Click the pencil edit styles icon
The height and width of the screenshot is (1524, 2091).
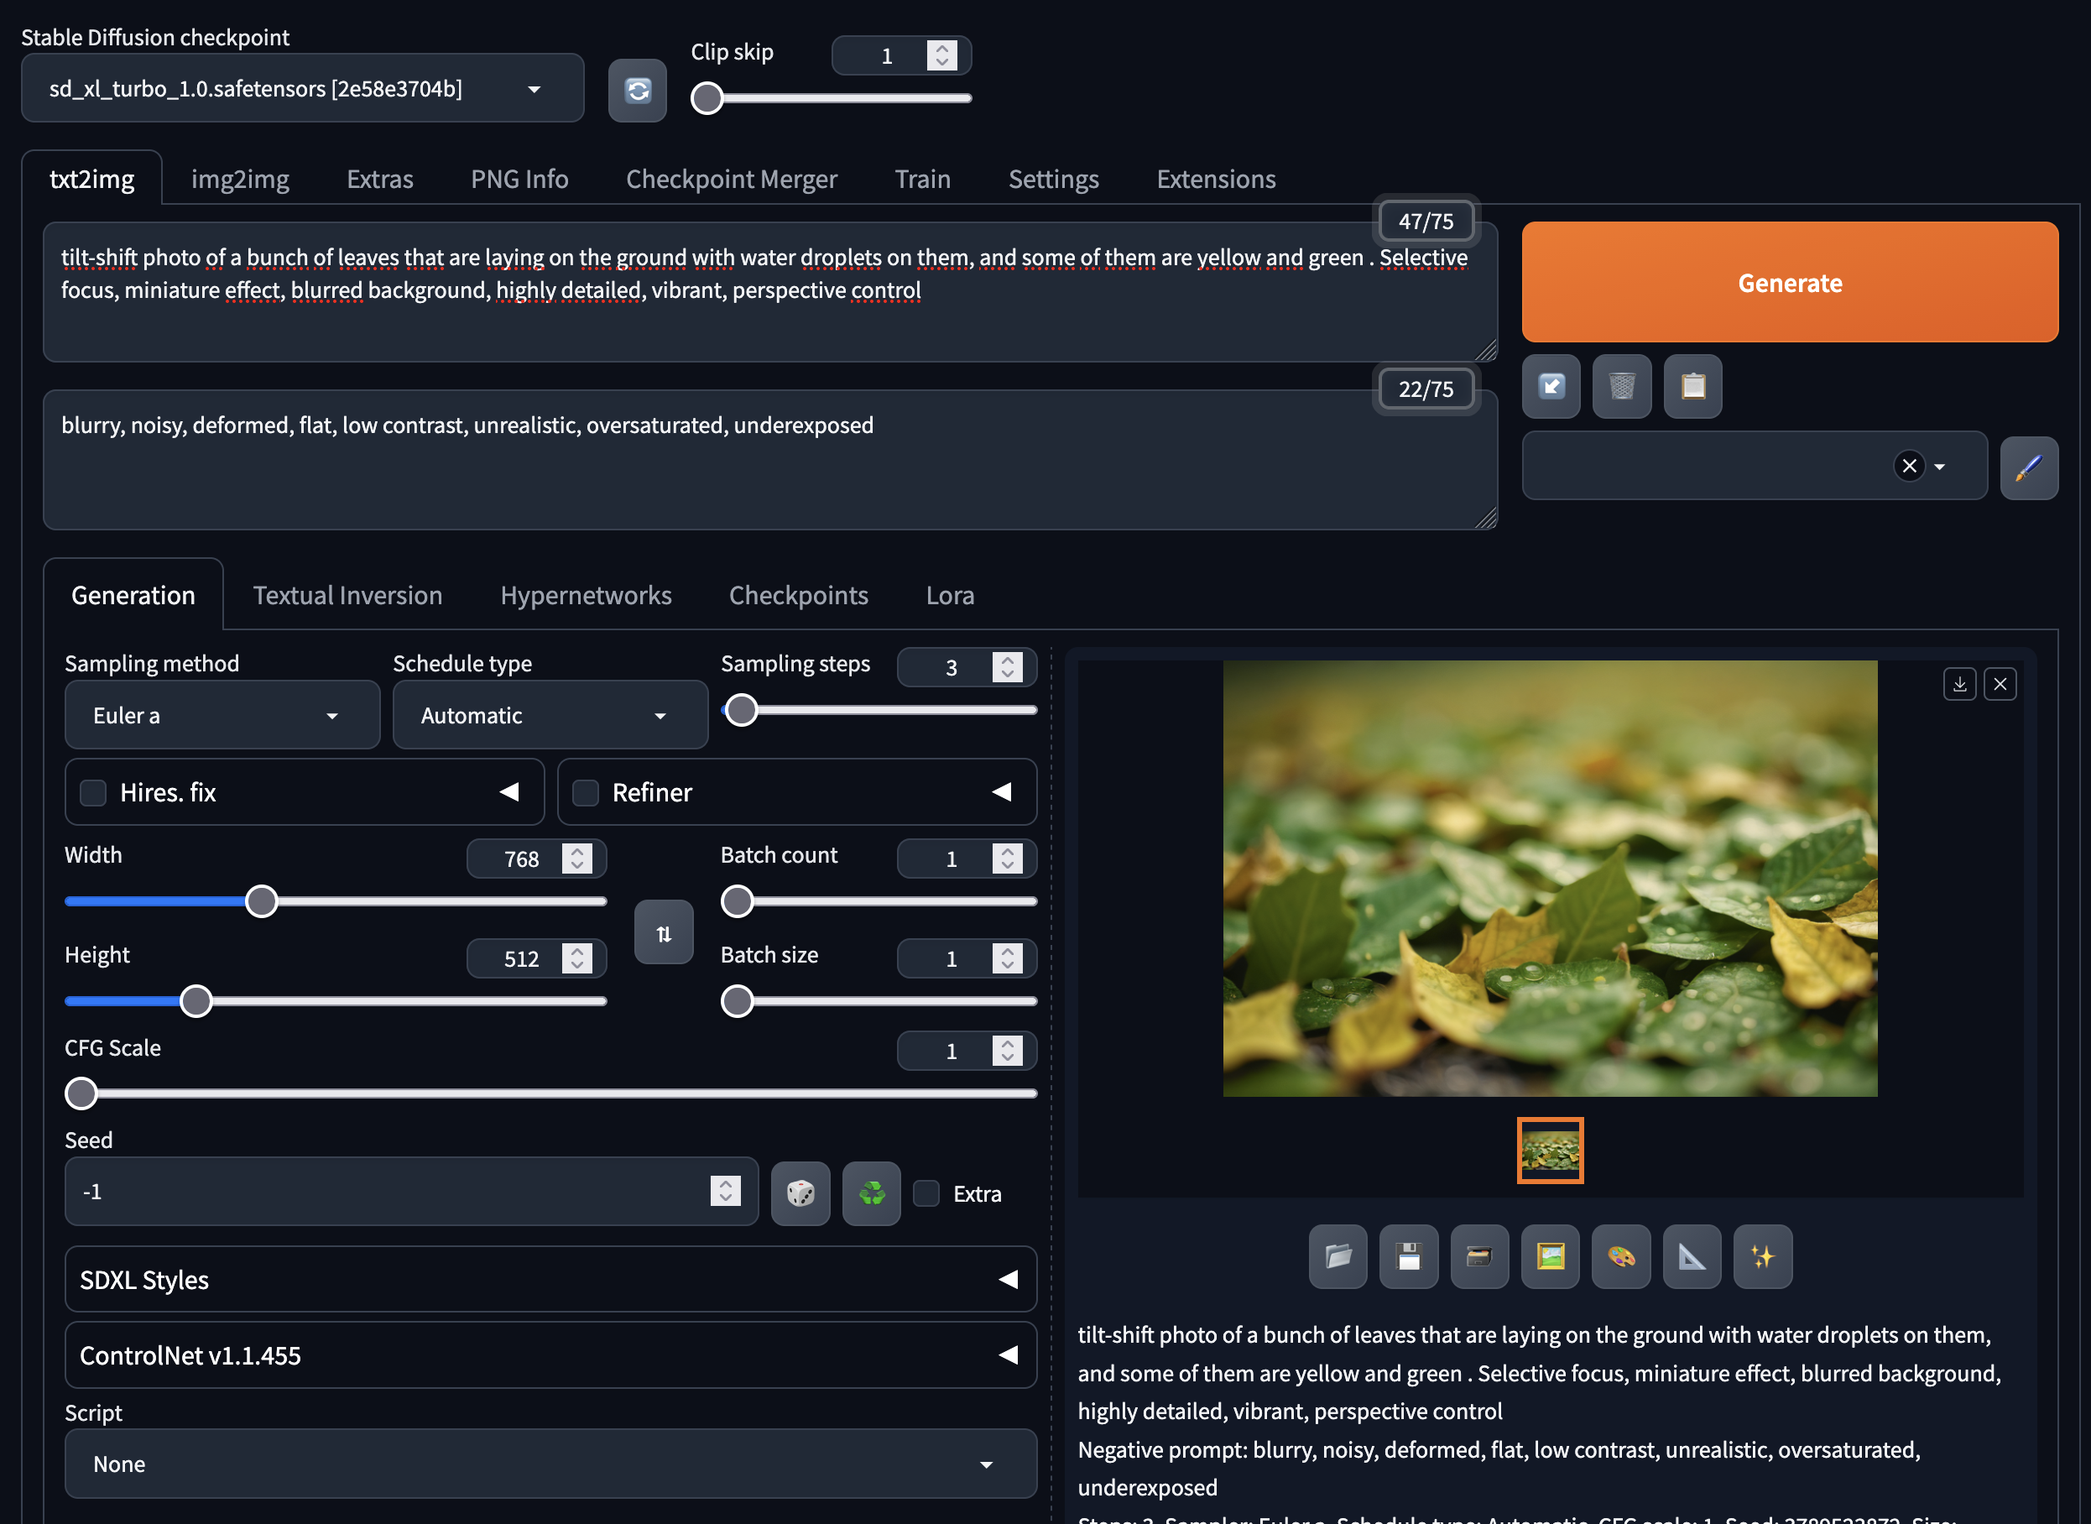click(2028, 467)
